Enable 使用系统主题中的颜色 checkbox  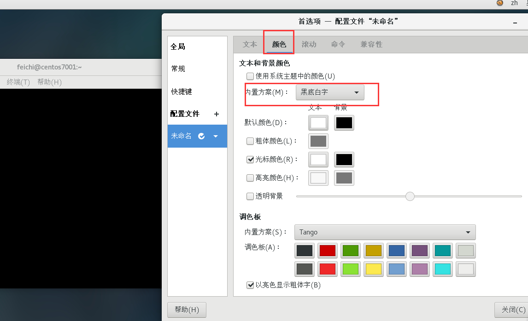point(250,76)
